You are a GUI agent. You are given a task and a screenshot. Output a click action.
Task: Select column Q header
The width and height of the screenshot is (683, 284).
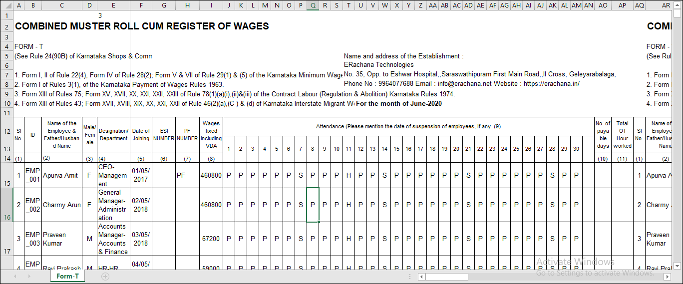[x=313, y=5]
